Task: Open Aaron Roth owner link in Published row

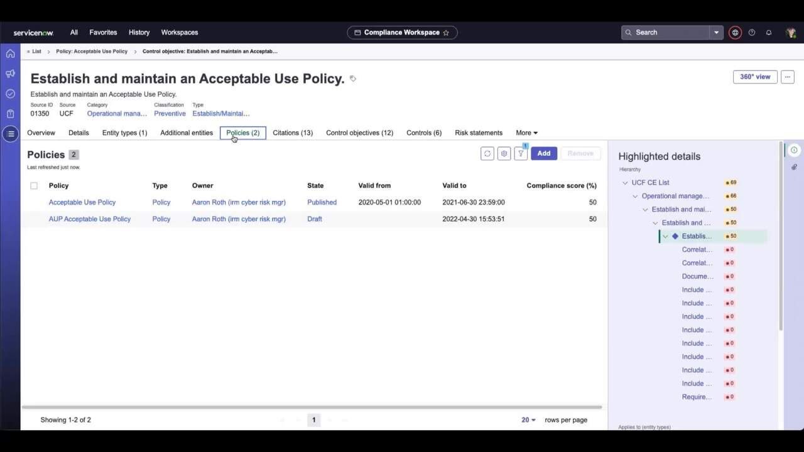Action: pos(239,203)
